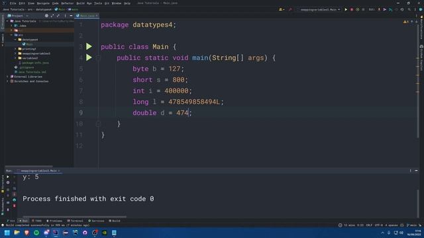Open the Notifications sidebar on the right edge
This screenshot has height=238, width=424.
421,28
